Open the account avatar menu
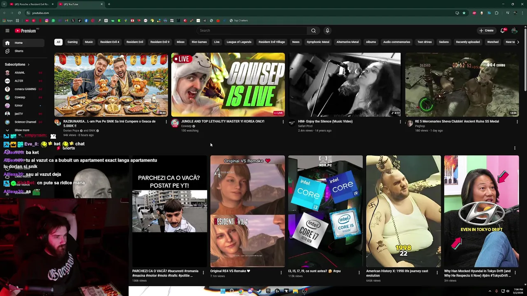This screenshot has width=527, height=296. pyautogui.click(x=514, y=30)
